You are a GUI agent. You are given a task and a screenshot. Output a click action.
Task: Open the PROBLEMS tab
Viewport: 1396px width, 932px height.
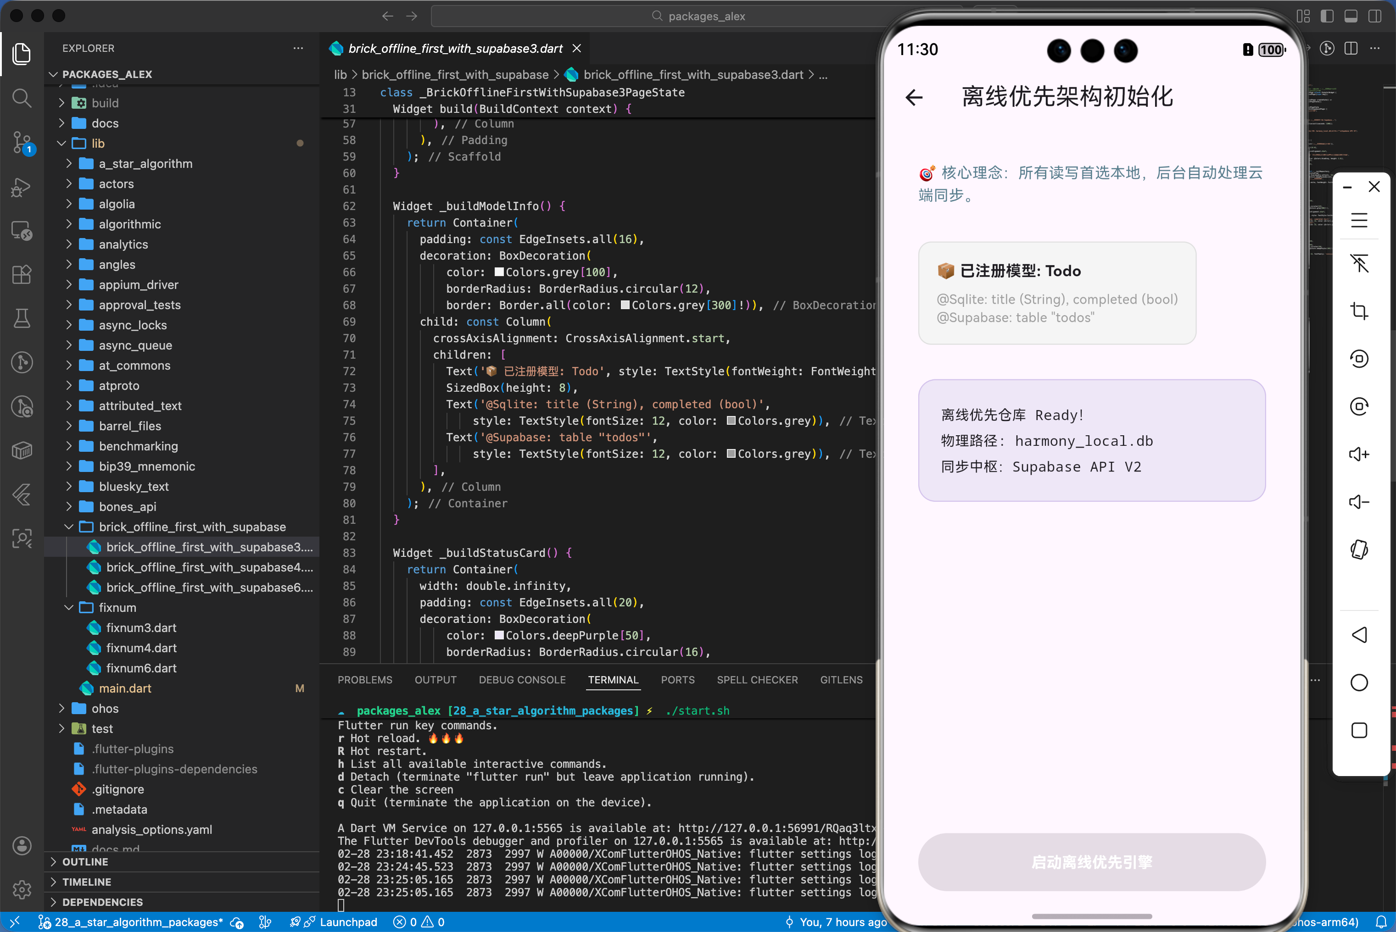tap(364, 679)
